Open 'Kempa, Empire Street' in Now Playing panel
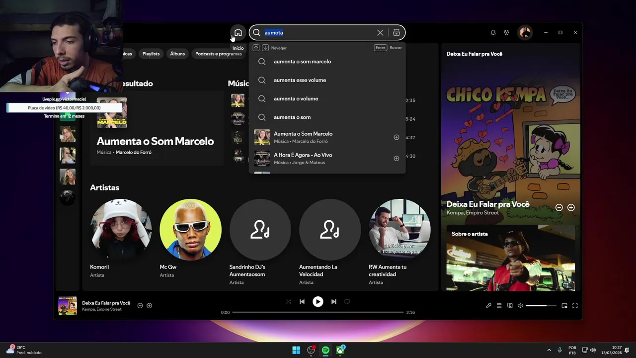The image size is (636, 358). [x=473, y=213]
